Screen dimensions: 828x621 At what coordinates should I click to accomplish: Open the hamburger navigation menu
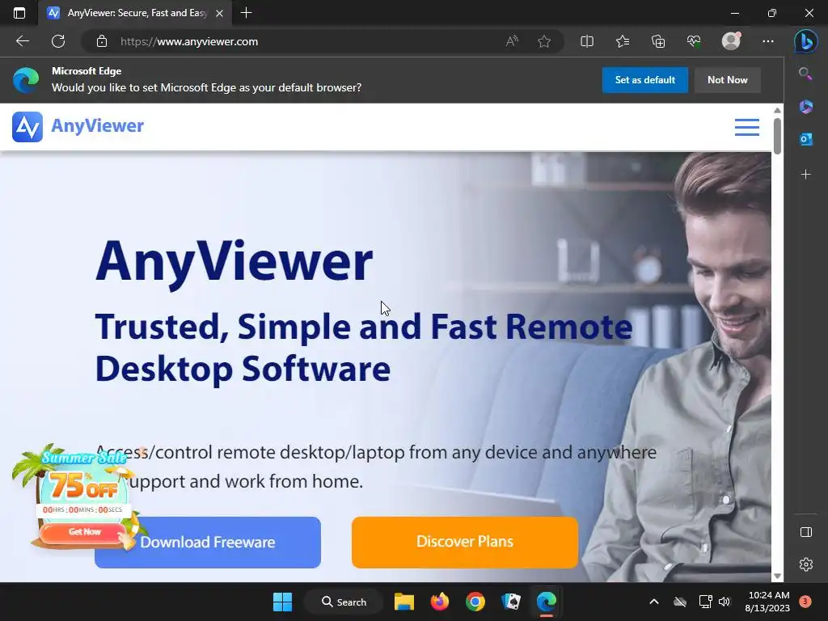point(746,127)
